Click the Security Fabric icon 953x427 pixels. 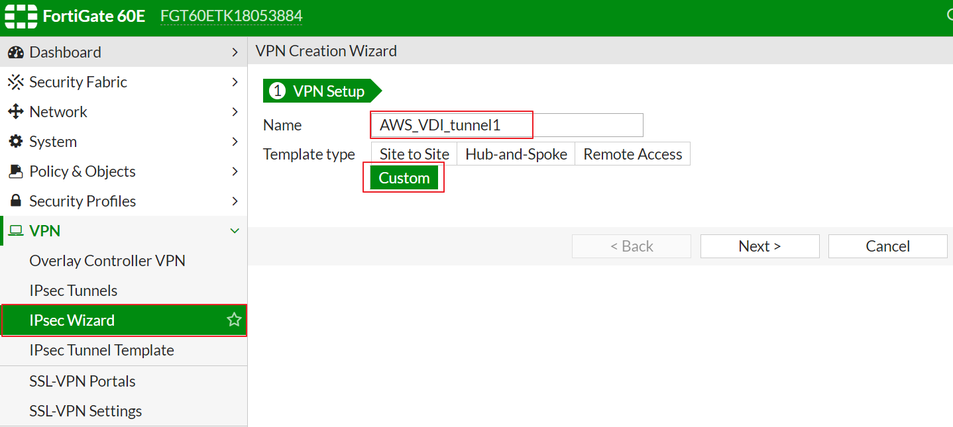(x=16, y=82)
